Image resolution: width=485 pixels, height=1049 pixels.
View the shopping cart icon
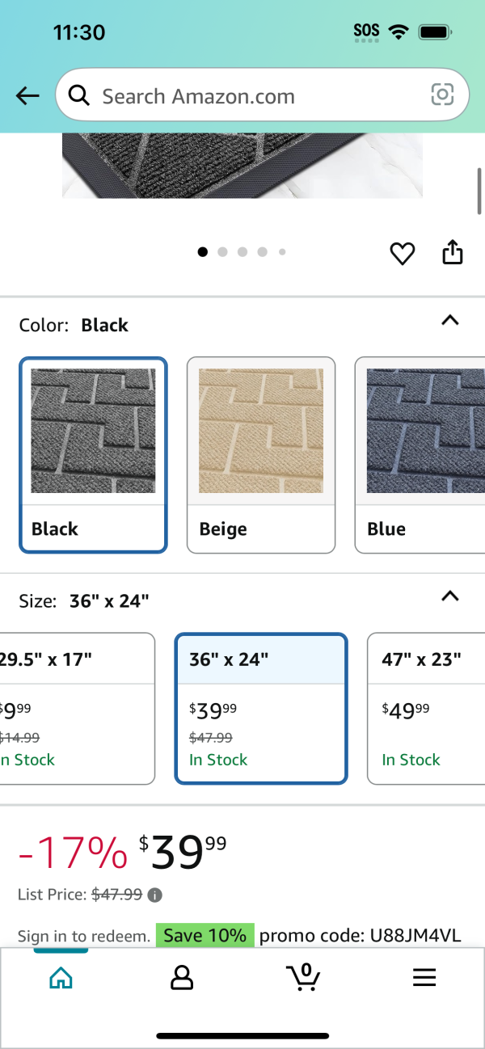tap(303, 977)
